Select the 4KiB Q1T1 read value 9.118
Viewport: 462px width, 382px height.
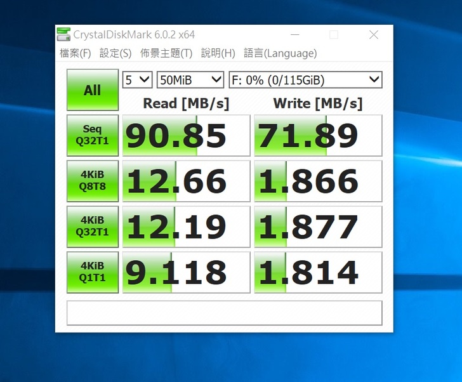tap(186, 272)
